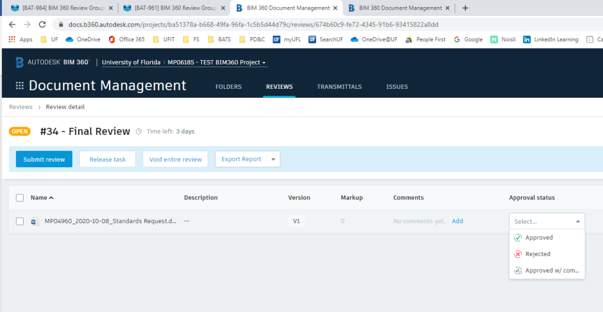Switch to the TRANSMITTALS tab
603x312 pixels.
click(x=339, y=87)
